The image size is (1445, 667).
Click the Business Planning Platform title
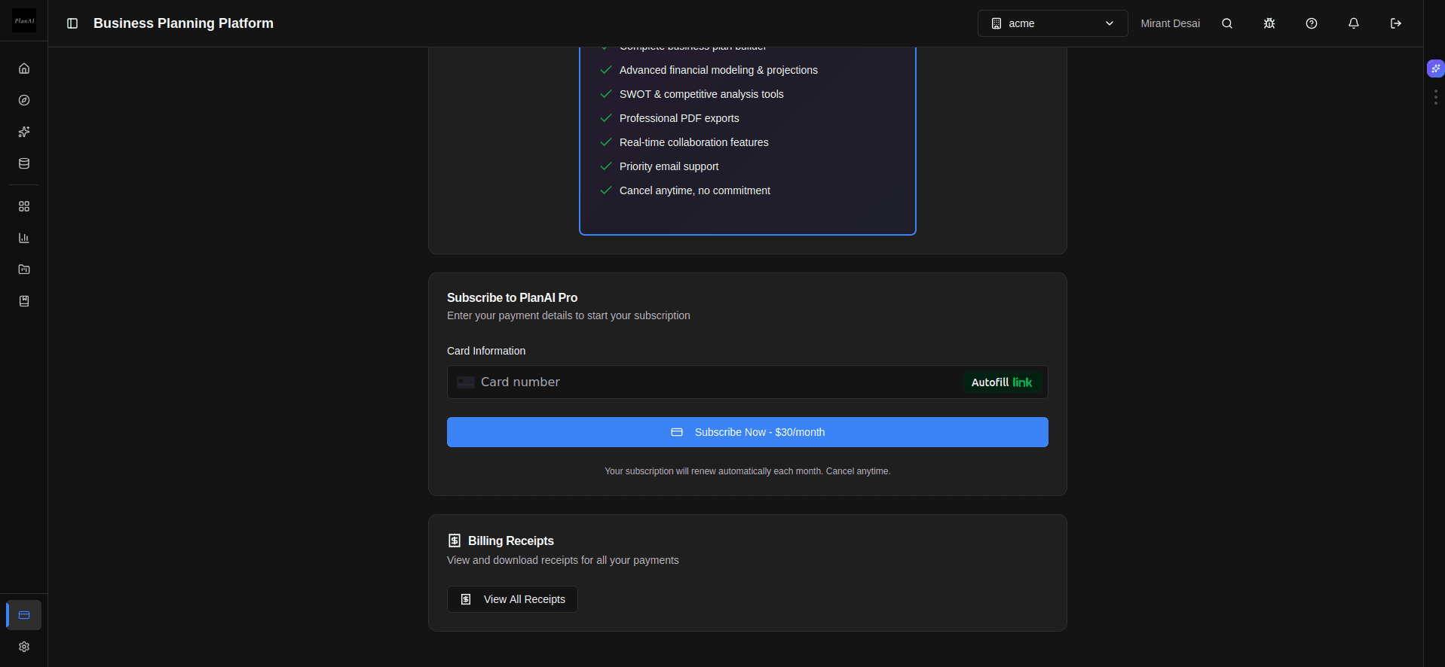[183, 23]
